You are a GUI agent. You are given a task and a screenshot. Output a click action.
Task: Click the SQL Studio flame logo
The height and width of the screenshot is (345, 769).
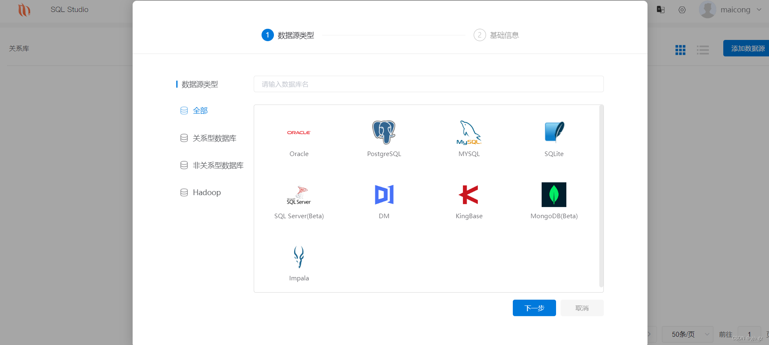click(x=24, y=9)
